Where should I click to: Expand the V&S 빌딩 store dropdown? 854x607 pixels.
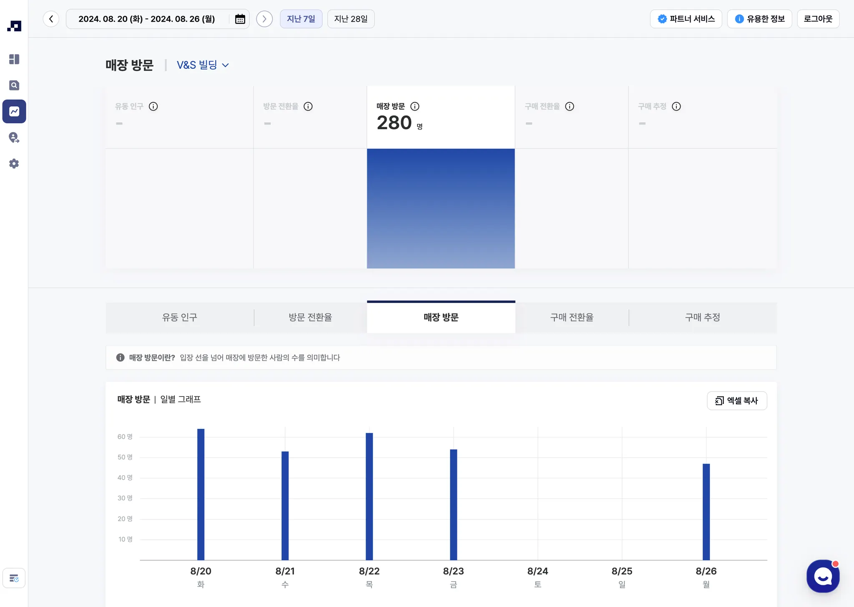pyautogui.click(x=203, y=65)
